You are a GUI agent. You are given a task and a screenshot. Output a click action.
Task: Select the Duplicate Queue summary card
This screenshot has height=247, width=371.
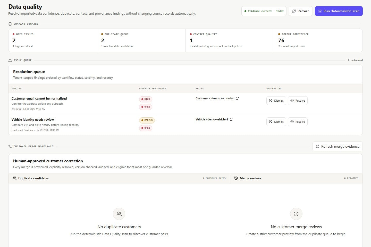tap(141, 40)
